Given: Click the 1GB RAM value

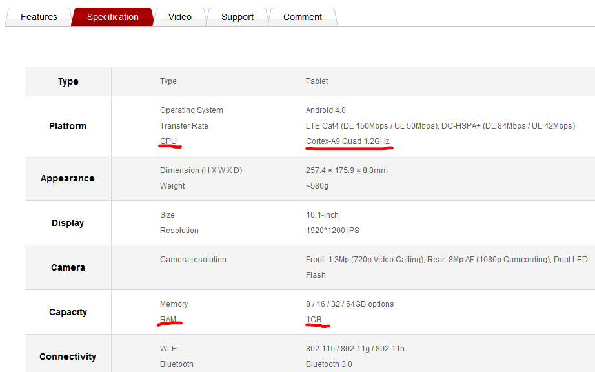Looking at the screenshot, I should tap(314, 320).
